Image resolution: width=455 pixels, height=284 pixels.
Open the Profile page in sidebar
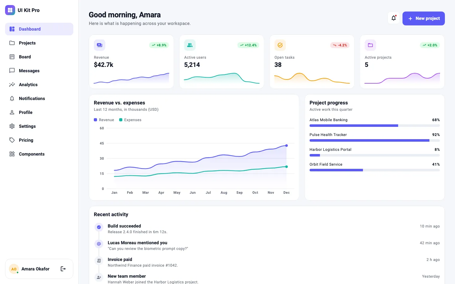39,112
